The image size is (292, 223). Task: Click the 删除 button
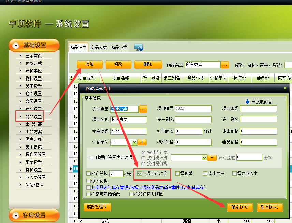pyautogui.click(x=148, y=64)
